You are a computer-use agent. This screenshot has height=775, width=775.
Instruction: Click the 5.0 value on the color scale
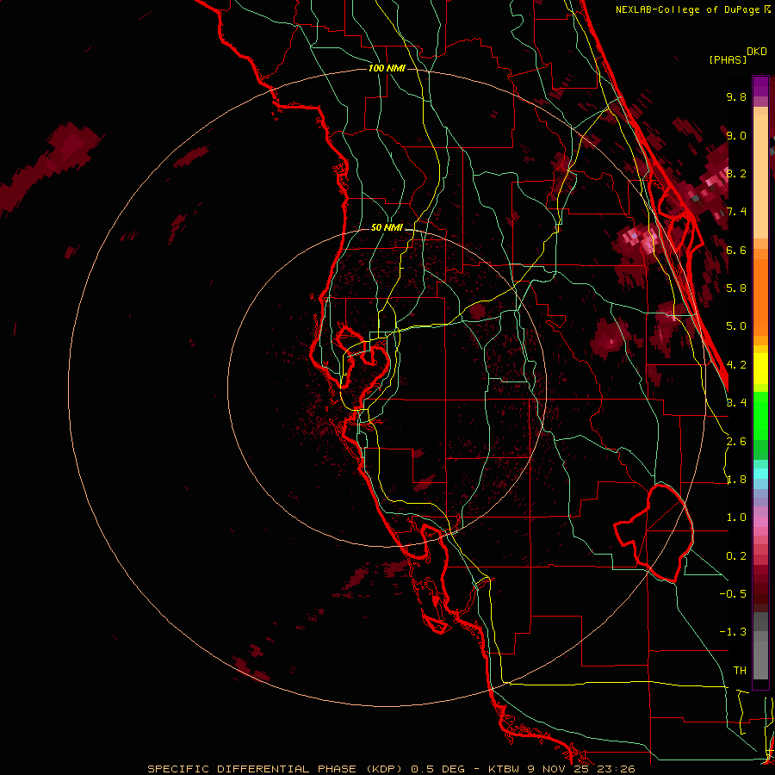[x=736, y=326]
